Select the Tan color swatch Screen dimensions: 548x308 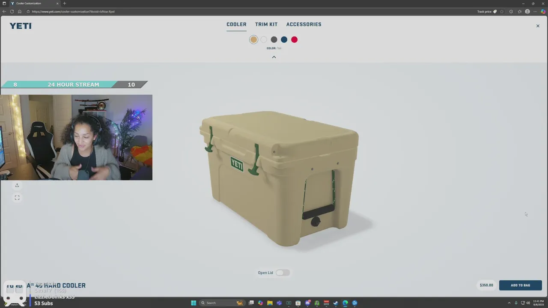click(x=253, y=39)
